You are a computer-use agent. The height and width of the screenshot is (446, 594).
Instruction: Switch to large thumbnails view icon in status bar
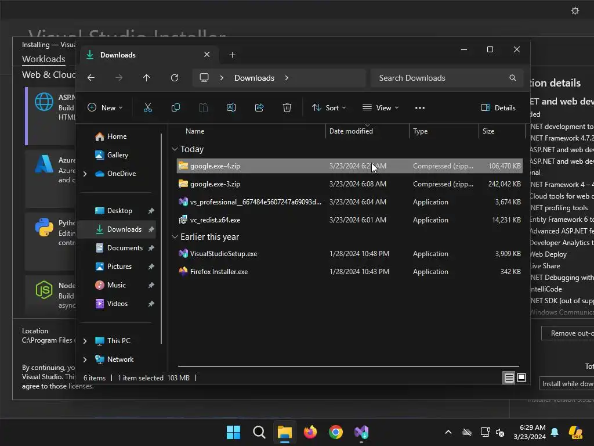[x=521, y=377]
